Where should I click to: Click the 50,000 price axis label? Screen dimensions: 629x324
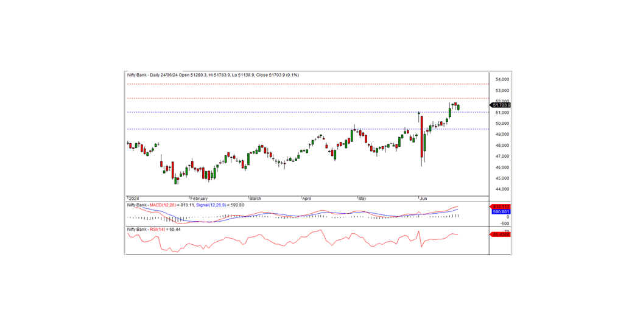[x=502, y=124]
